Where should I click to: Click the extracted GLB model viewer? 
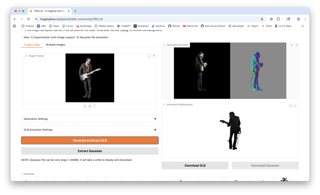coord(230,131)
